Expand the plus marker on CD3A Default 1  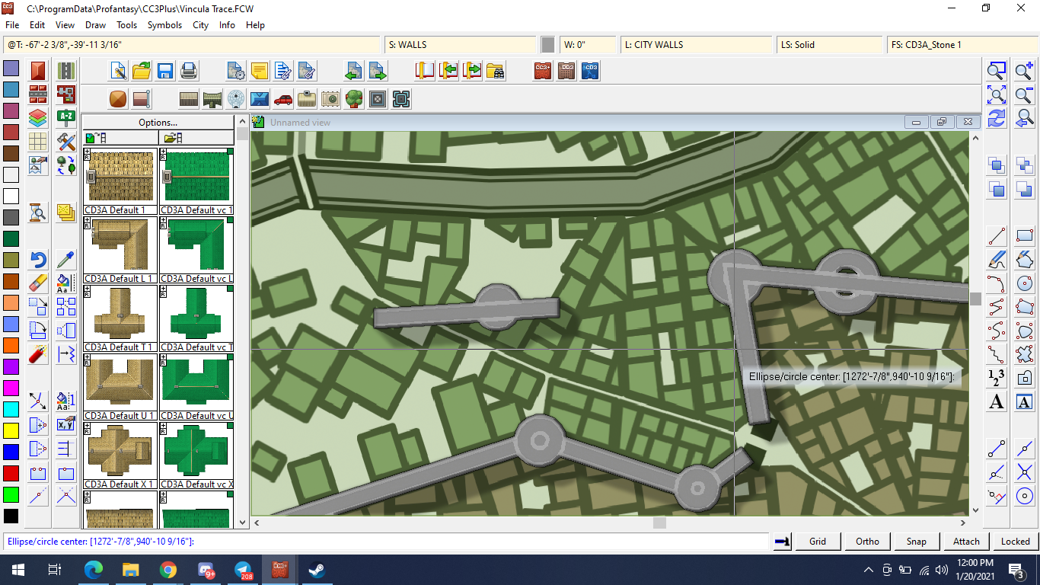[88, 152]
